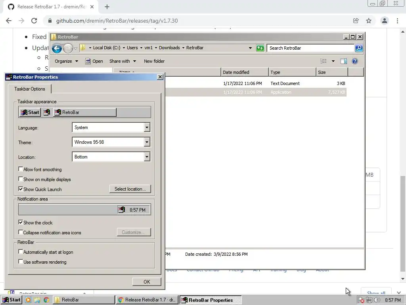The width and height of the screenshot is (406, 305).
Task: Click New folder in the explorer toolbar
Action: pos(154,61)
